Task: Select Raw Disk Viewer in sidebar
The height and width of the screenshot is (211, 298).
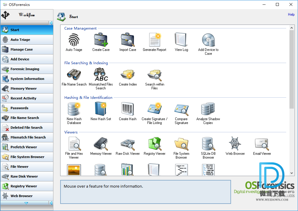Action: [27, 176]
